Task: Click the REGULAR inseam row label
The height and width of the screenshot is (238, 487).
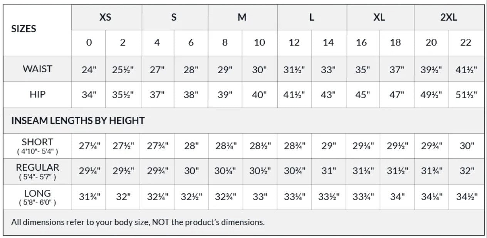Action: click(x=37, y=171)
